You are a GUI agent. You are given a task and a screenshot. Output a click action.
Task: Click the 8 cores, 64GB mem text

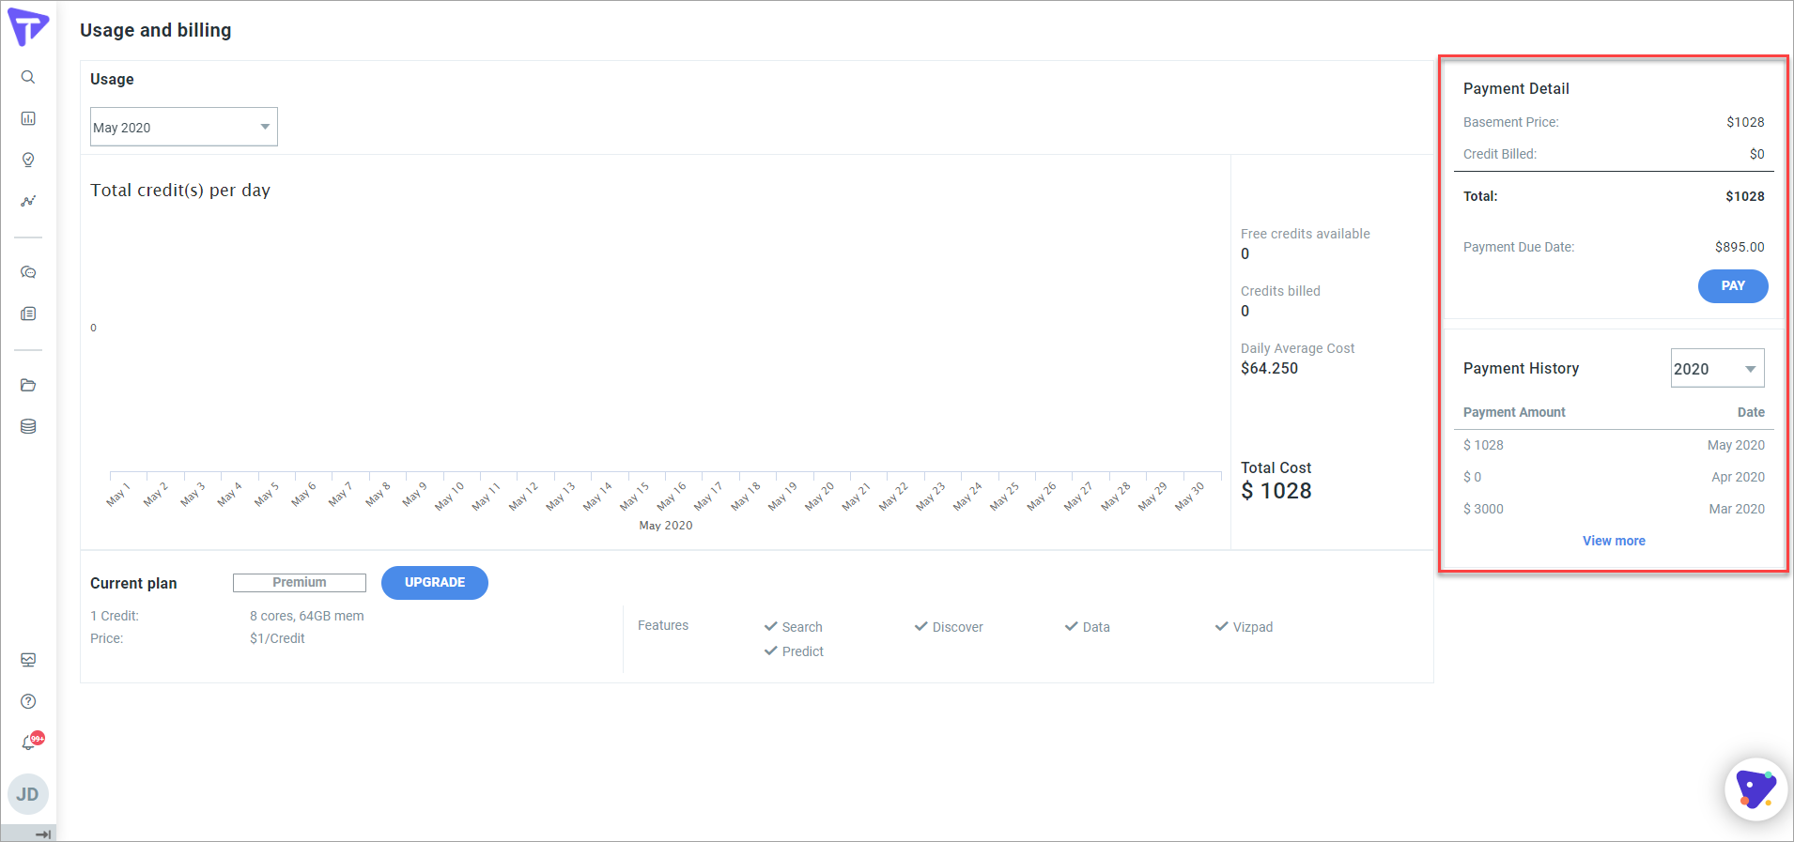[306, 616]
